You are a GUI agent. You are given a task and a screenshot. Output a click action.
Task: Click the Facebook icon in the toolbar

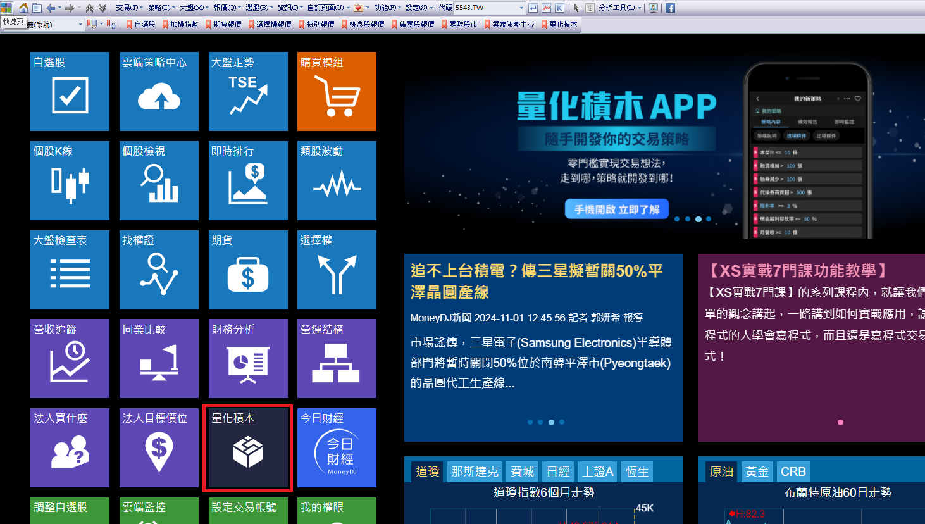670,8
